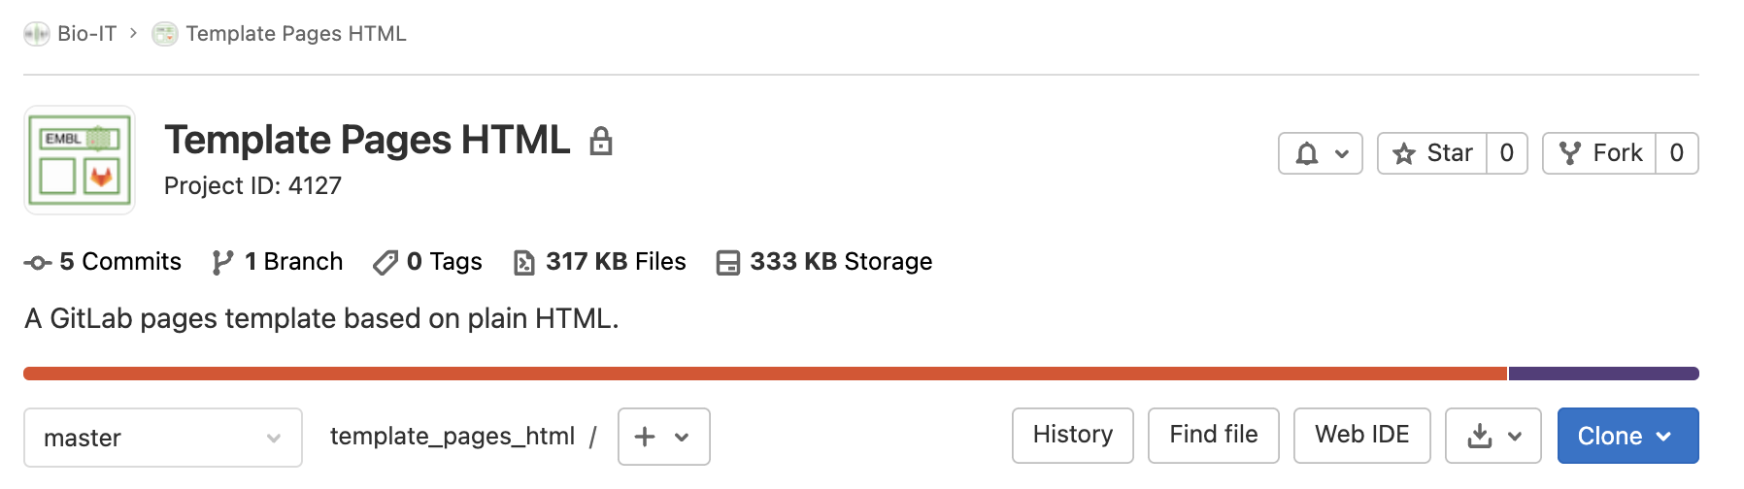This screenshot has height=489, width=1744.
Task: Fork this project
Action: 1599,153
